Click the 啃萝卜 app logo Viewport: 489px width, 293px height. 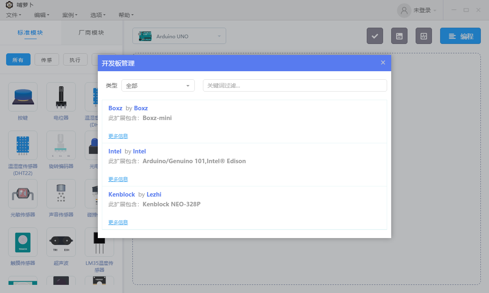(x=9, y=5)
